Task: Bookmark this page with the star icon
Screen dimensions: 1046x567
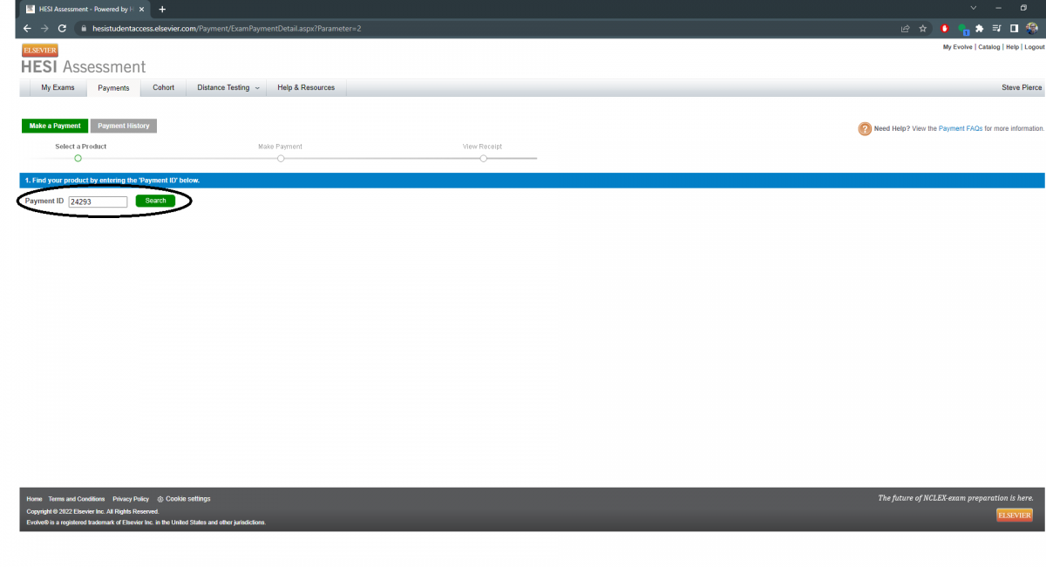Action: [x=922, y=28]
